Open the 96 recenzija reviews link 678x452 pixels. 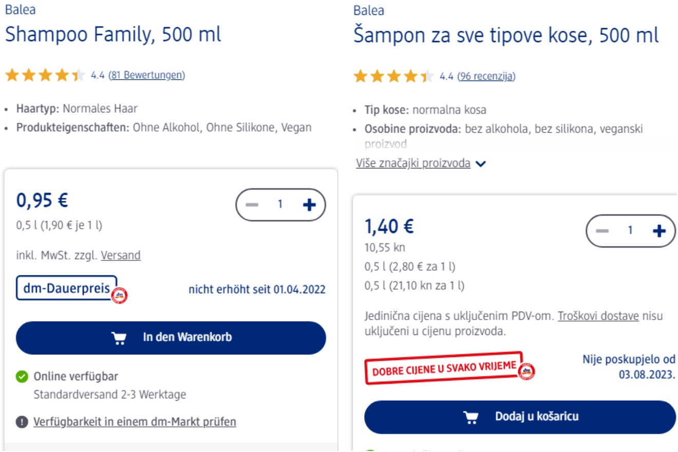coord(486,77)
